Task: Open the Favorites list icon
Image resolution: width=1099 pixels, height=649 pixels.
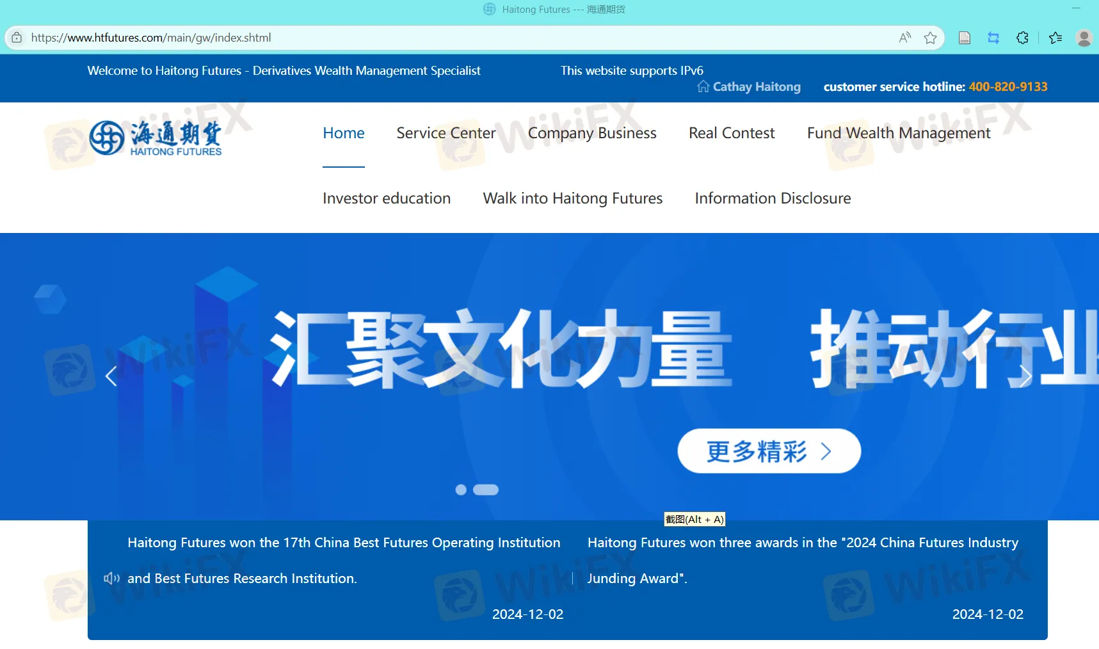Action: pos(1055,38)
